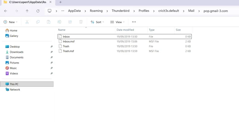Click the Copy icon in toolbar
Screen dimensions: 239x122
point(38,22)
